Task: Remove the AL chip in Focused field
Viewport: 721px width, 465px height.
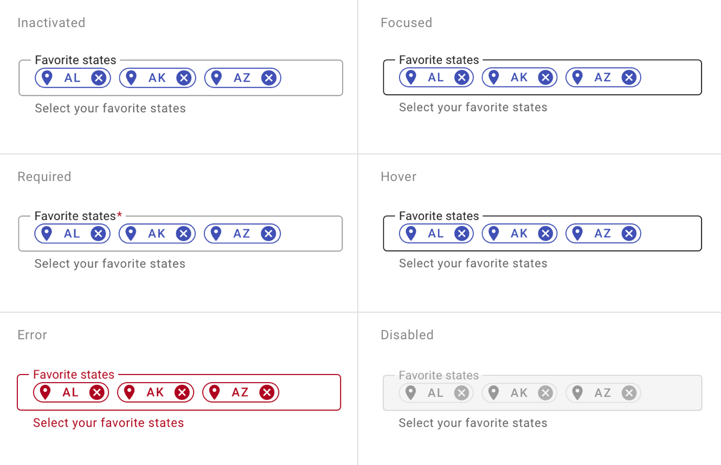Action: point(462,77)
